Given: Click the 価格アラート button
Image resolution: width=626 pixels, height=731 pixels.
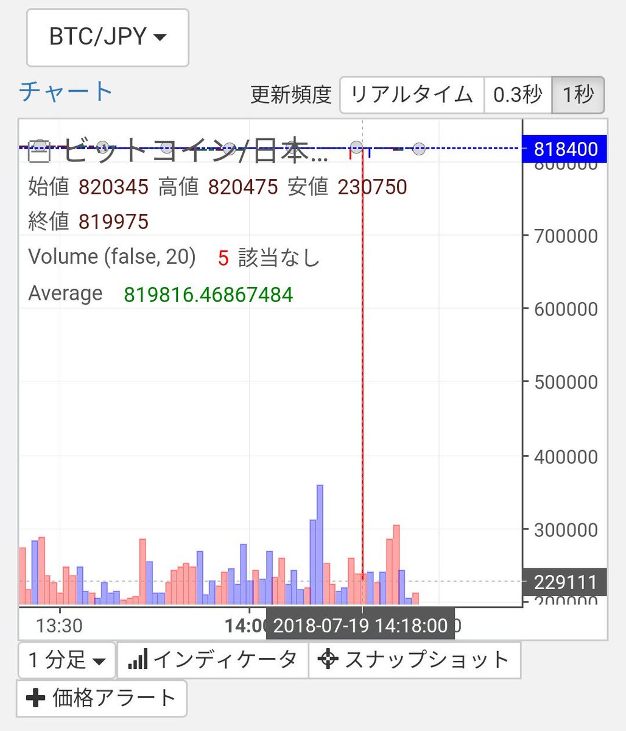Looking at the screenshot, I should pos(100,698).
